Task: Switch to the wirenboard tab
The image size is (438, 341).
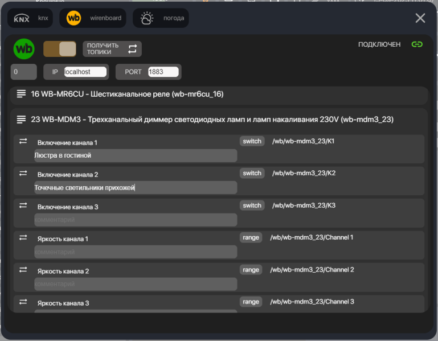Action: (93, 18)
